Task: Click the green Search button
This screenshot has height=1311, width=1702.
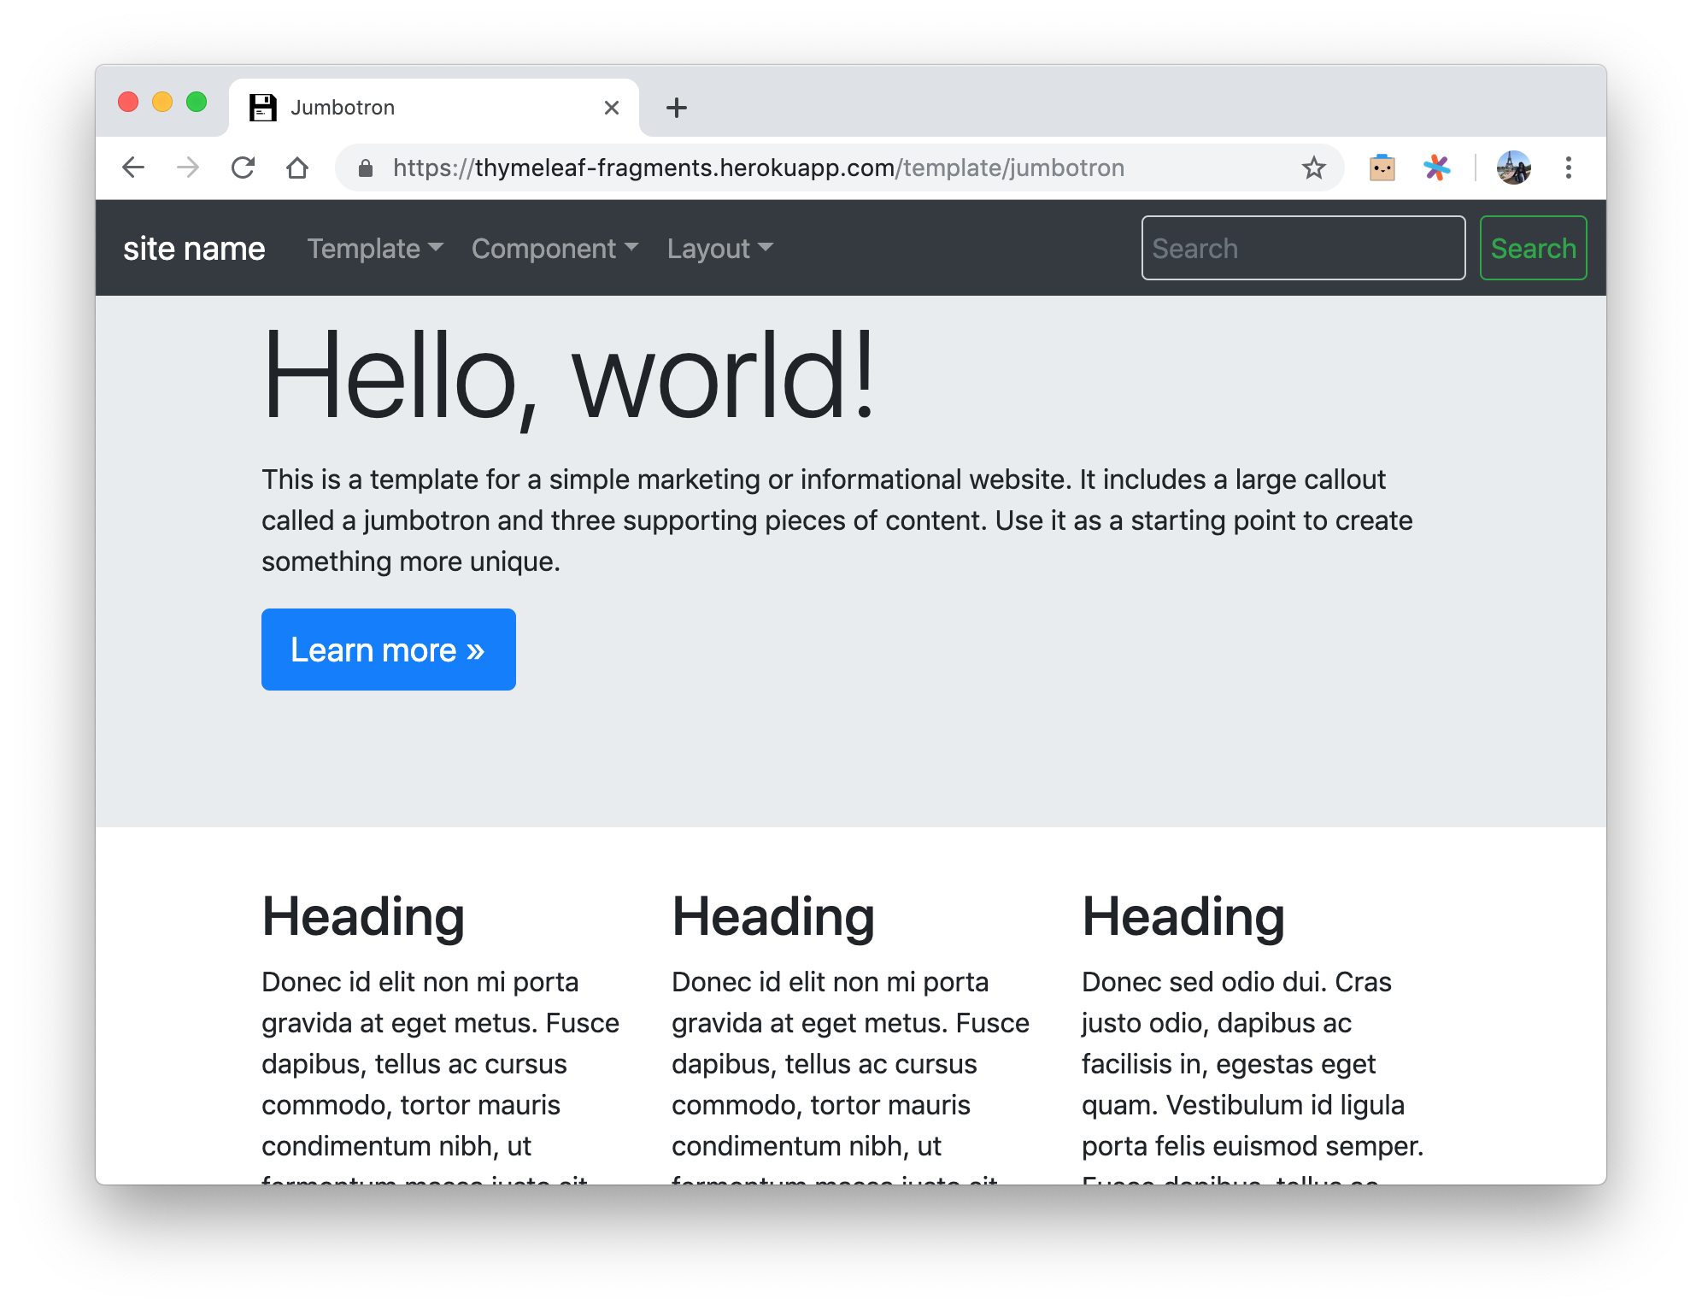Action: 1533,249
